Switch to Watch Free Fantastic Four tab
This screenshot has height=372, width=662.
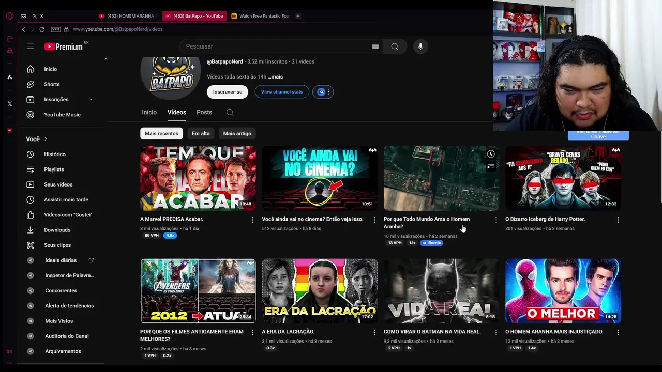[261, 16]
